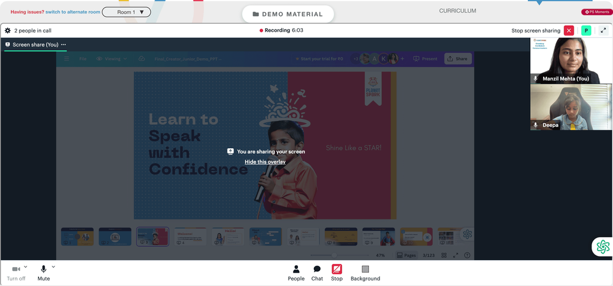The image size is (613, 286).
Task: Open the Chat panel
Action: coord(317,273)
